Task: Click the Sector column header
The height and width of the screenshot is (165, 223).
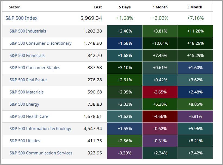Action: click(14, 7)
